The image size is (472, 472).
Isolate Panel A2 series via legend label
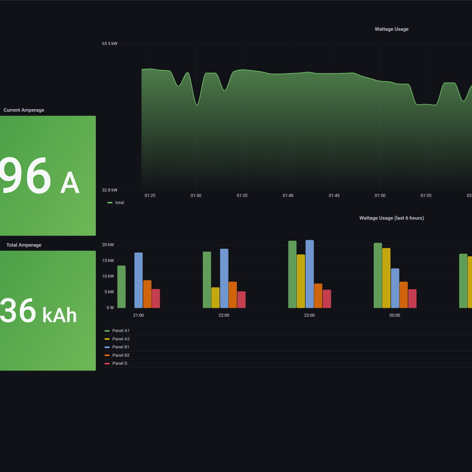(x=121, y=339)
